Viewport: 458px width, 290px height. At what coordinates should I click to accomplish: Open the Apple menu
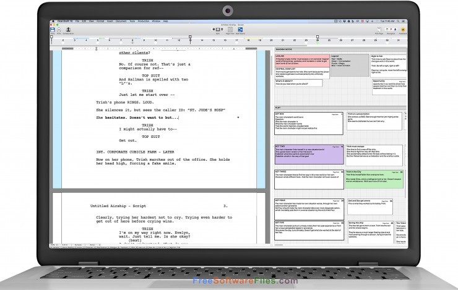(53, 21)
